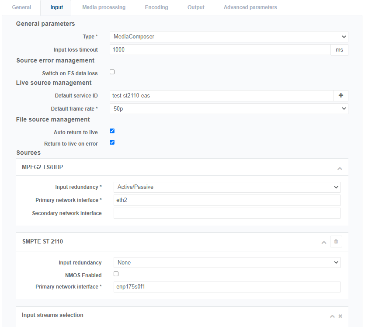The height and width of the screenshot is (327, 365).
Task: Enable Switch on ES data loss checkbox
Action: click(x=112, y=72)
